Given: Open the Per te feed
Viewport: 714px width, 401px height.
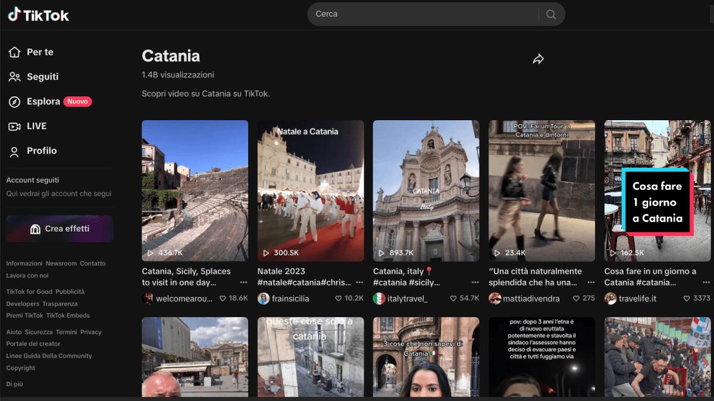Looking at the screenshot, I should tap(40, 52).
